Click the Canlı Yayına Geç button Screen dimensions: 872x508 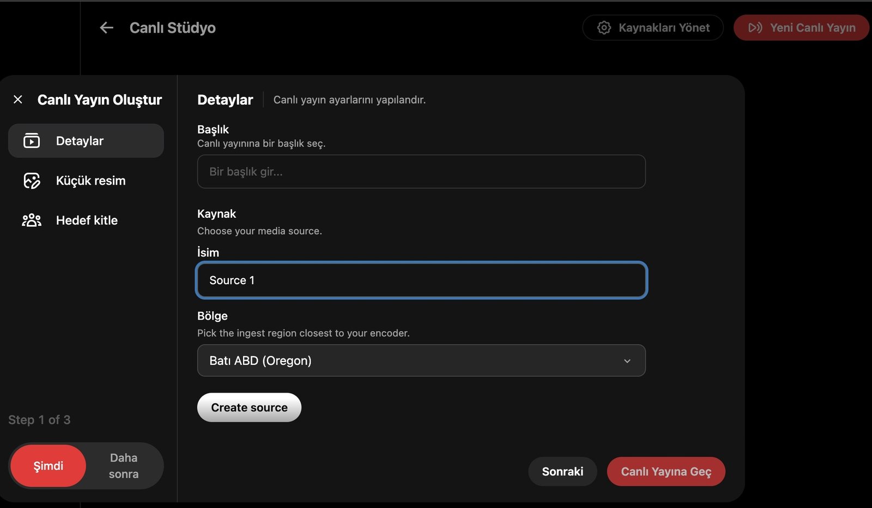(666, 472)
